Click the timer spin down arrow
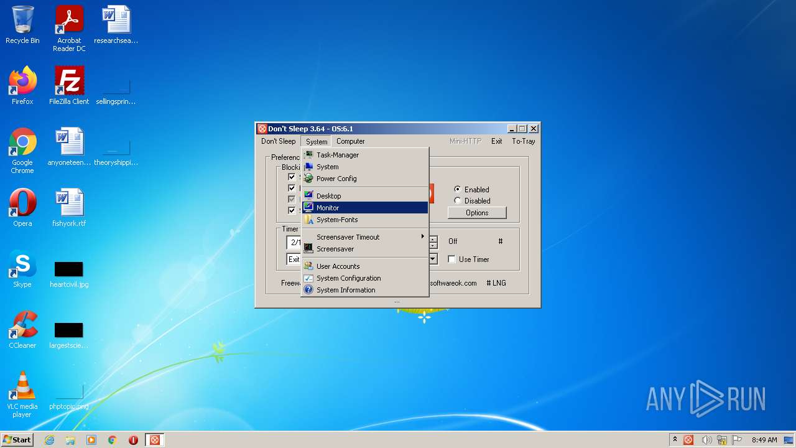 pyautogui.click(x=433, y=246)
